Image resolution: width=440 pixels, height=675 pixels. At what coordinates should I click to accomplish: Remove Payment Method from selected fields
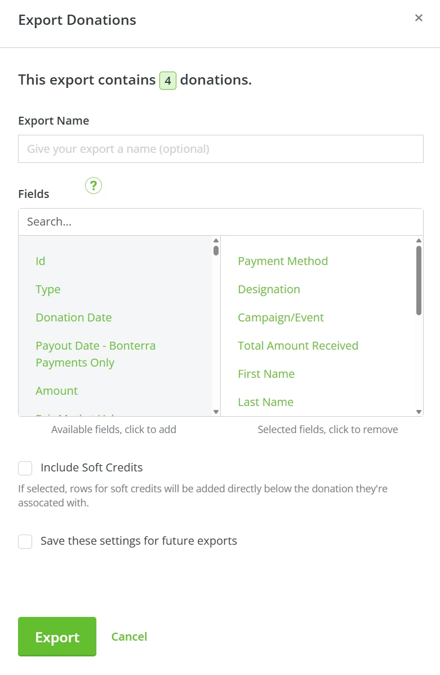pos(283,261)
